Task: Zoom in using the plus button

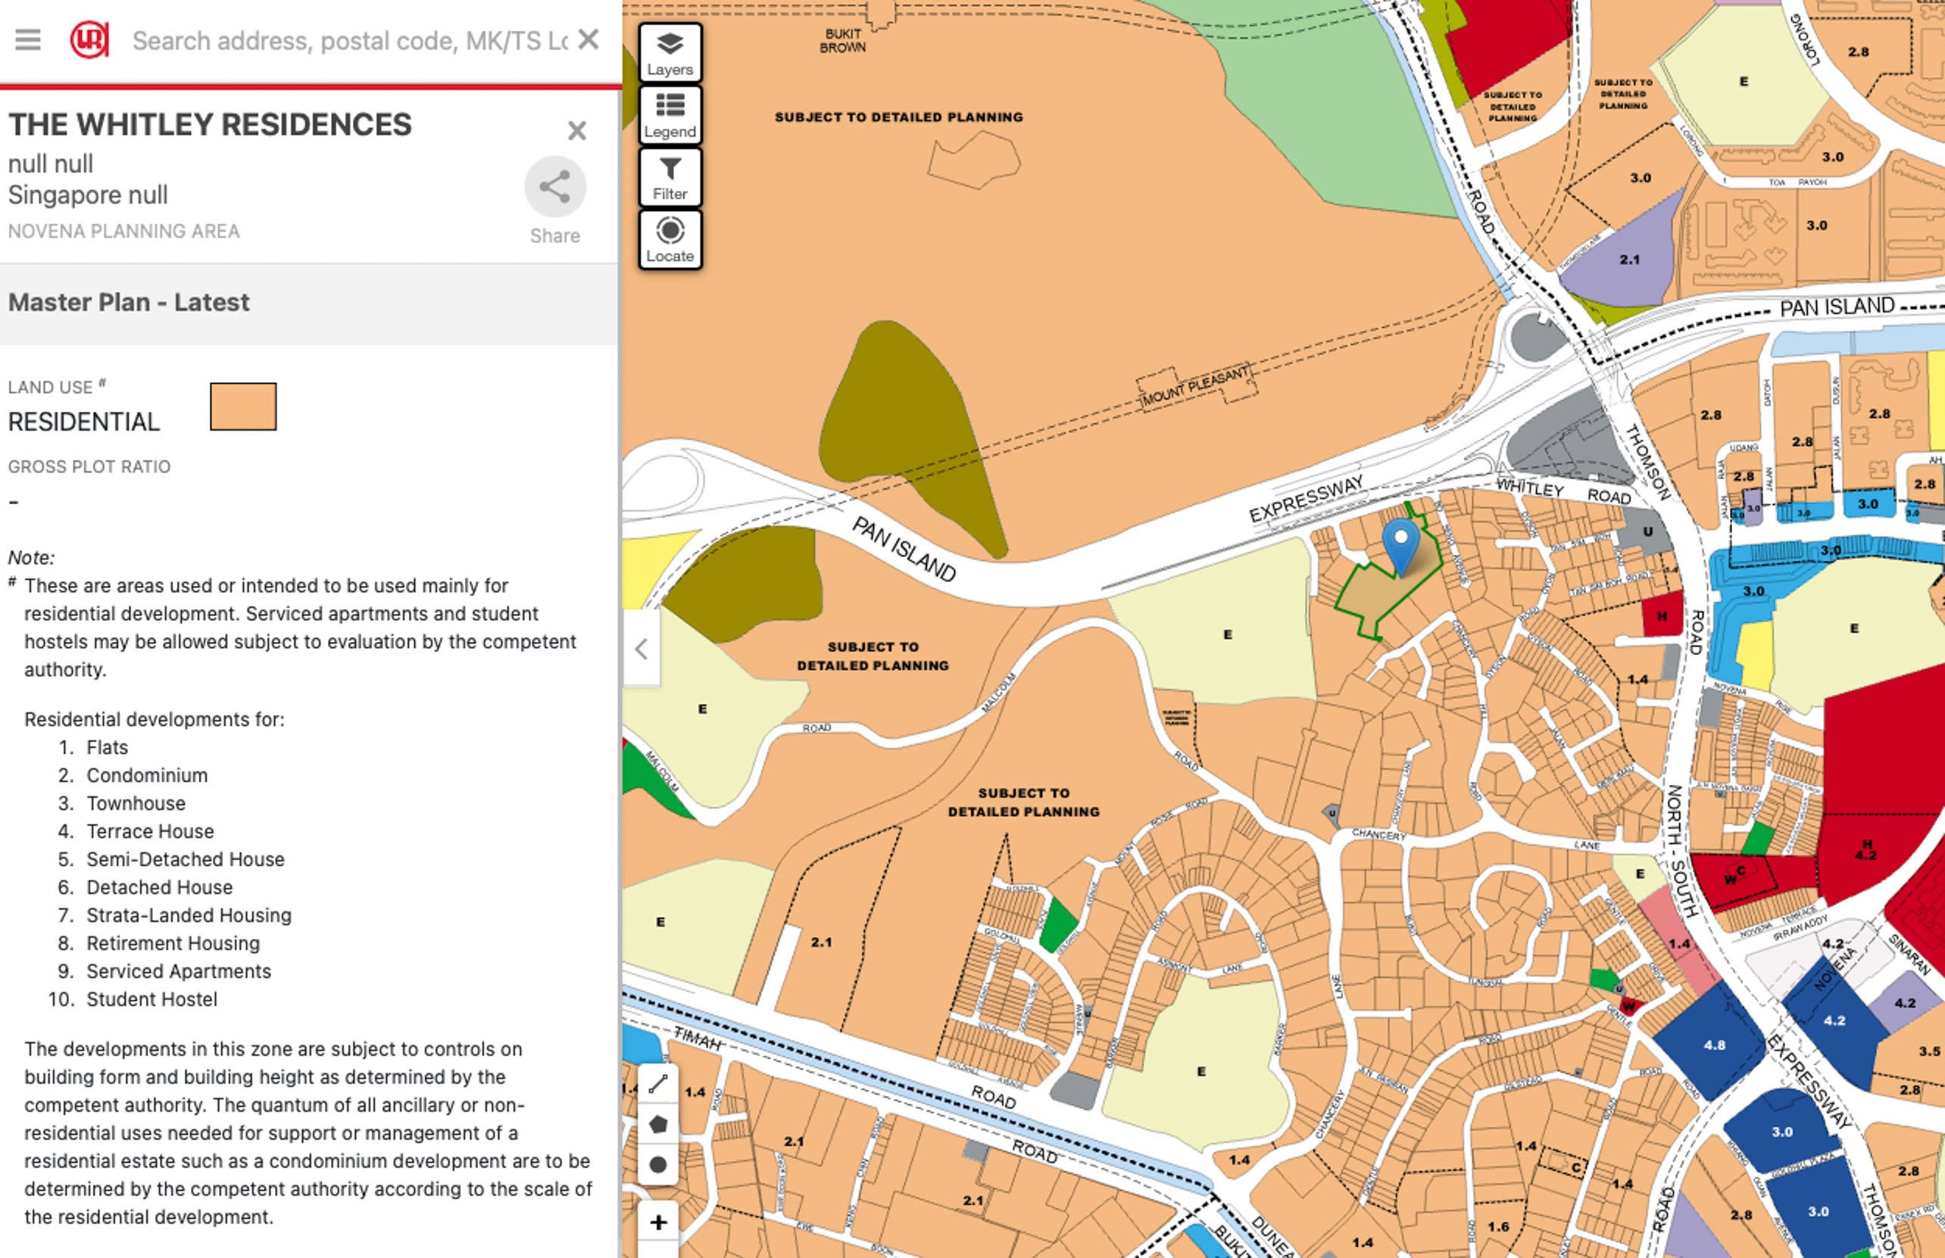Action: (x=658, y=1222)
